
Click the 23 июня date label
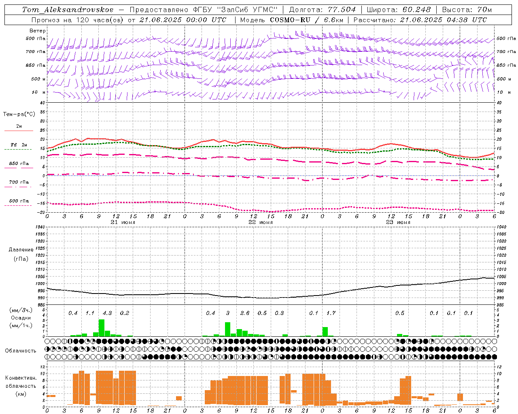(x=398, y=222)
